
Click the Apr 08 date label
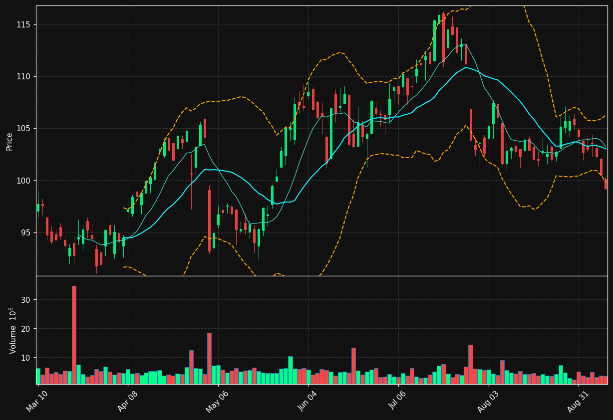[x=128, y=402]
